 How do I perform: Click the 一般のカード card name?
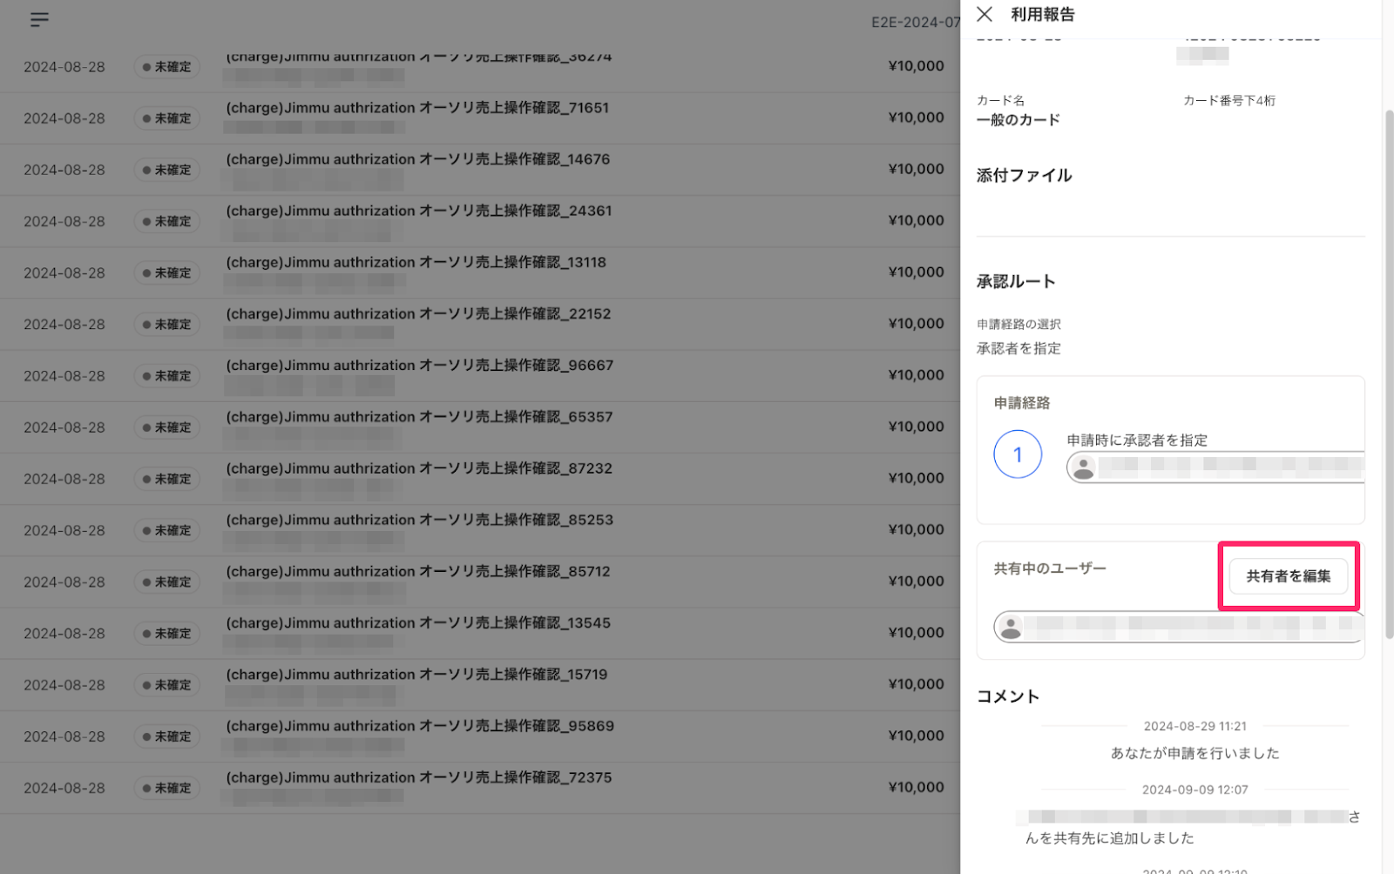pyautogui.click(x=1018, y=119)
